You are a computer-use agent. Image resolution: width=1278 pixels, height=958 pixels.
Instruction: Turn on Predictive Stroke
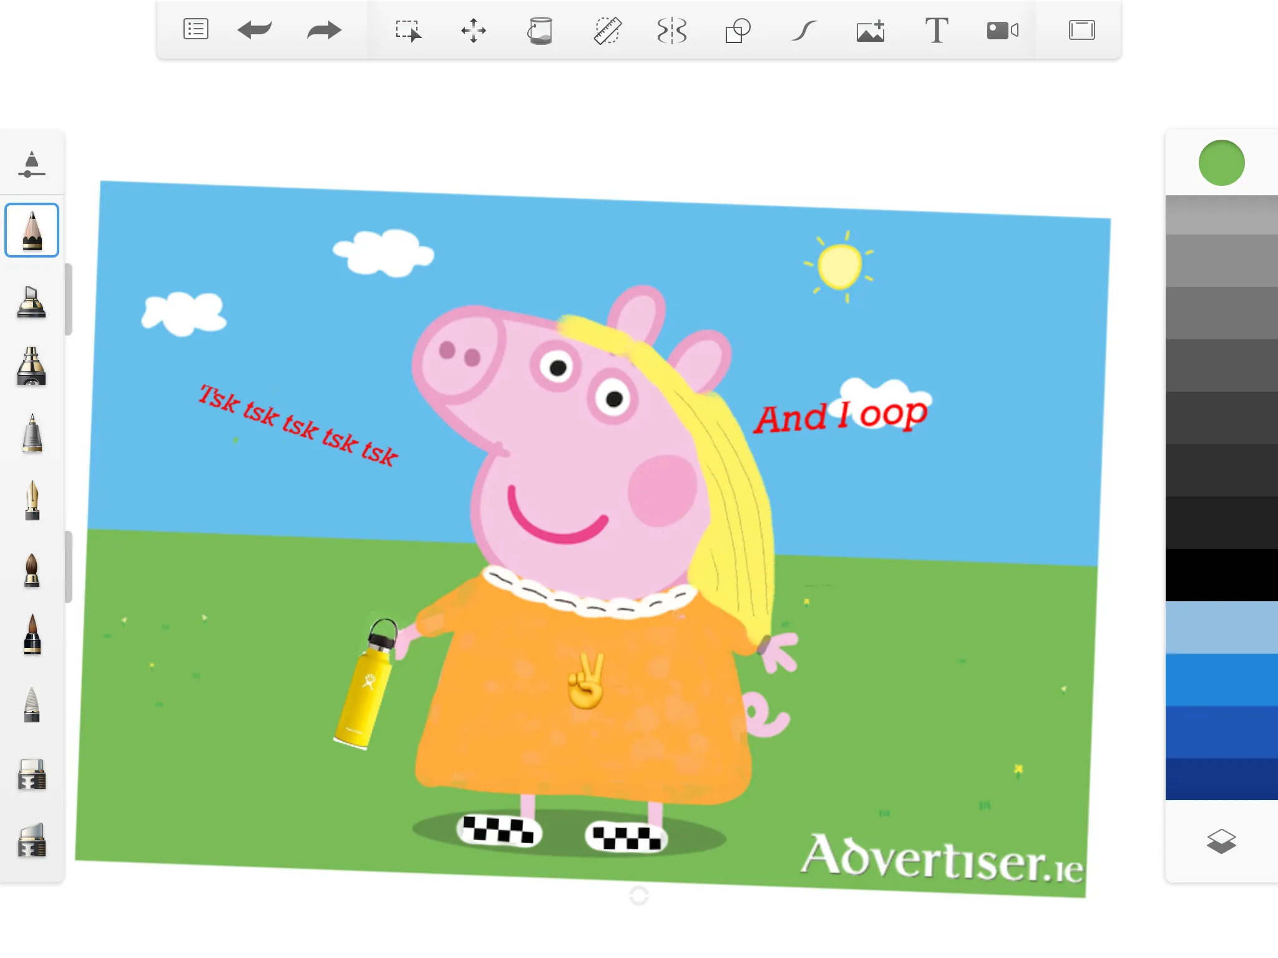[x=804, y=31]
